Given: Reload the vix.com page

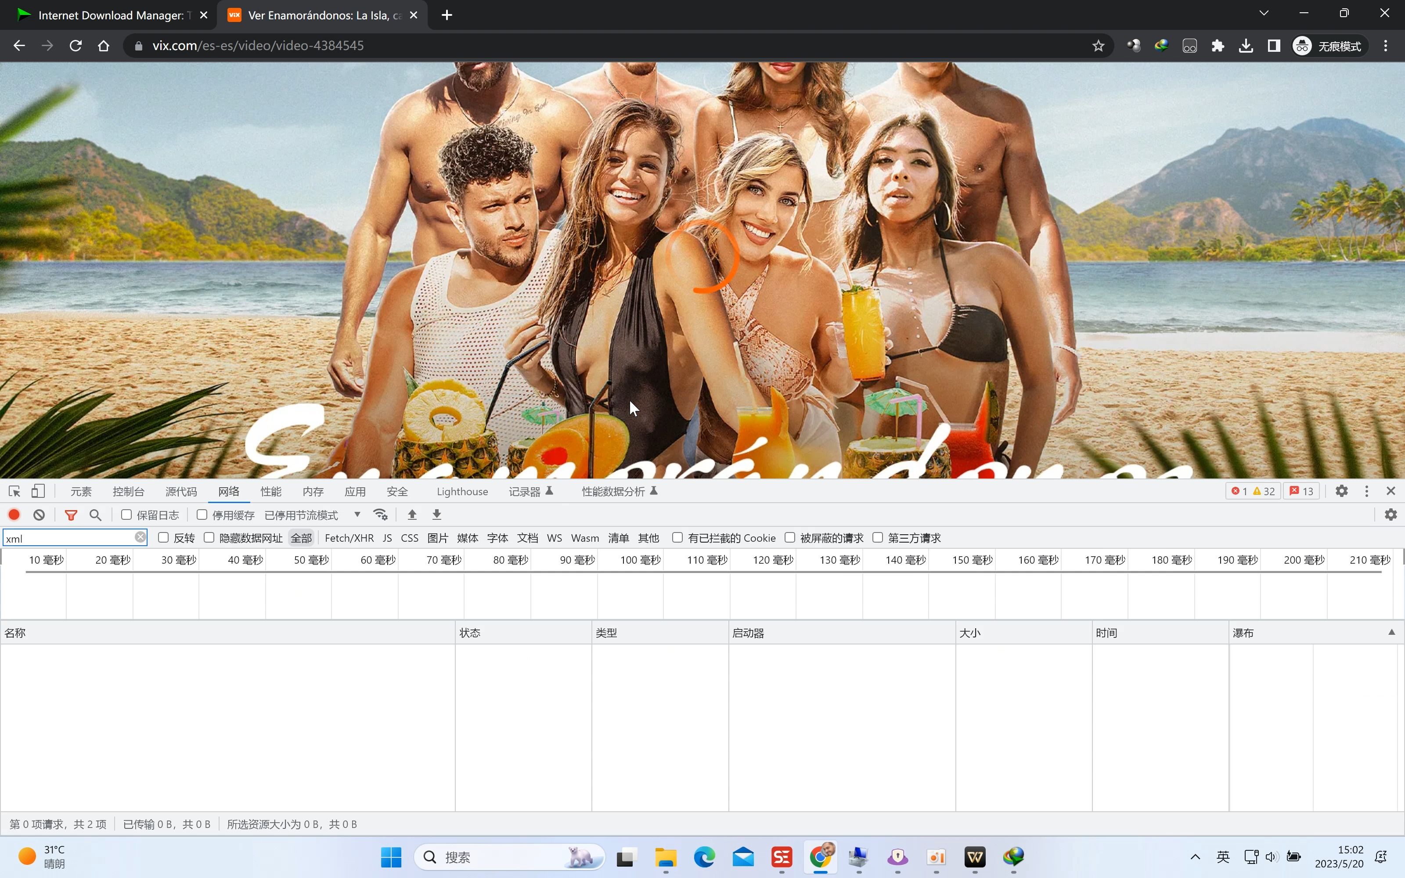Looking at the screenshot, I should pyautogui.click(x=76, y=46).
